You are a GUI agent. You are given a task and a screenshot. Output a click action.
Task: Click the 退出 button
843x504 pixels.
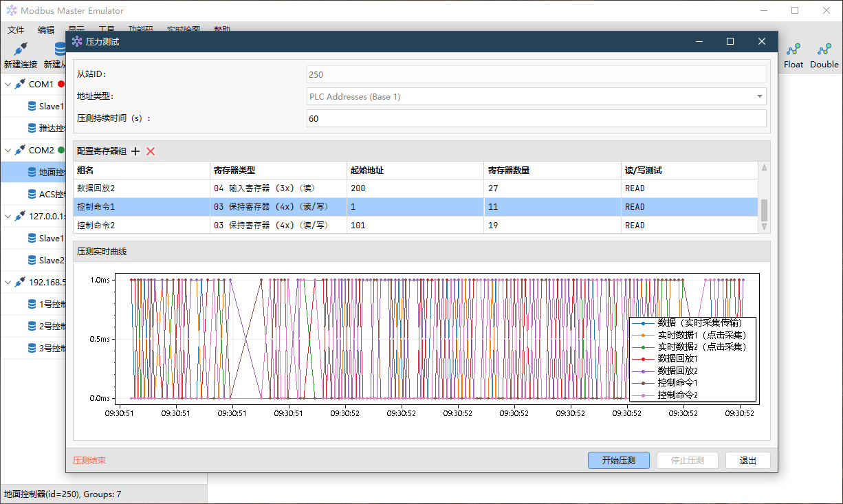pos(747,461)
